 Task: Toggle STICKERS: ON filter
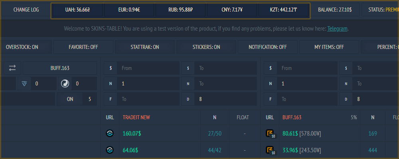coord(206,47)
